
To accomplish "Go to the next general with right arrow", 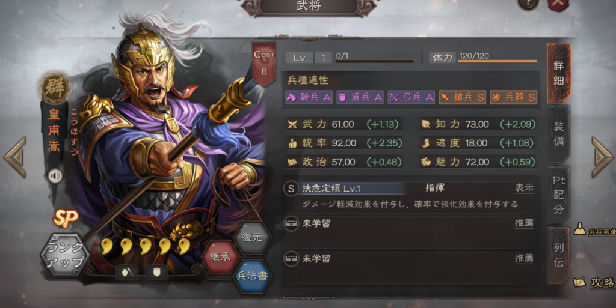I will click(x=601, y=157).
